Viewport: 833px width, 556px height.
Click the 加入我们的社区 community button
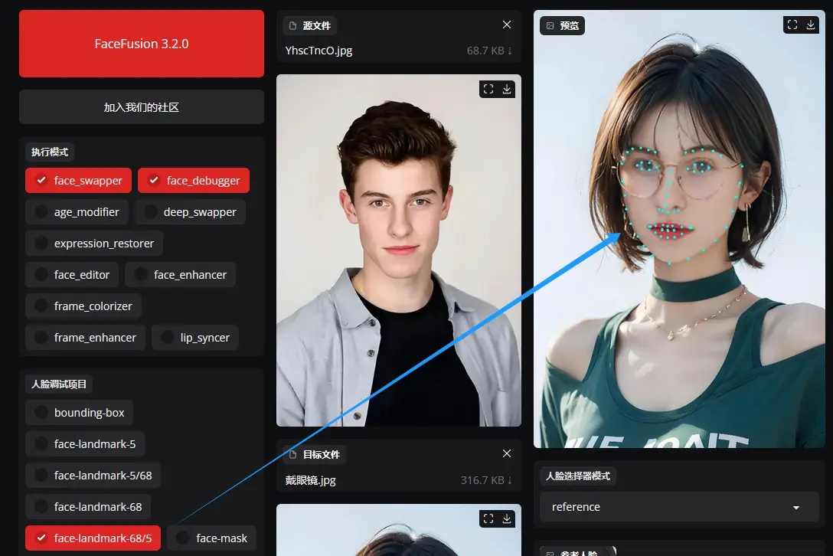pyautogui.click(x=142, y=107)
